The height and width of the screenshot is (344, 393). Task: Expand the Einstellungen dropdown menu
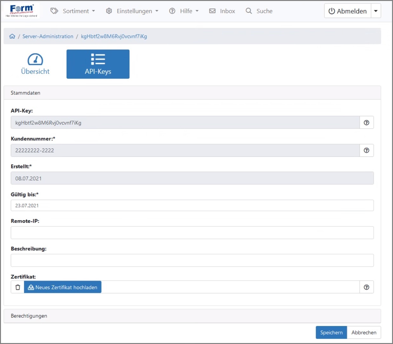[132, 11]
